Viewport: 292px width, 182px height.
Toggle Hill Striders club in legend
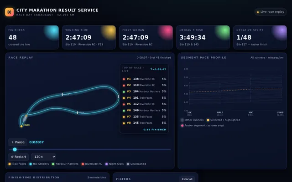point(39,164)
